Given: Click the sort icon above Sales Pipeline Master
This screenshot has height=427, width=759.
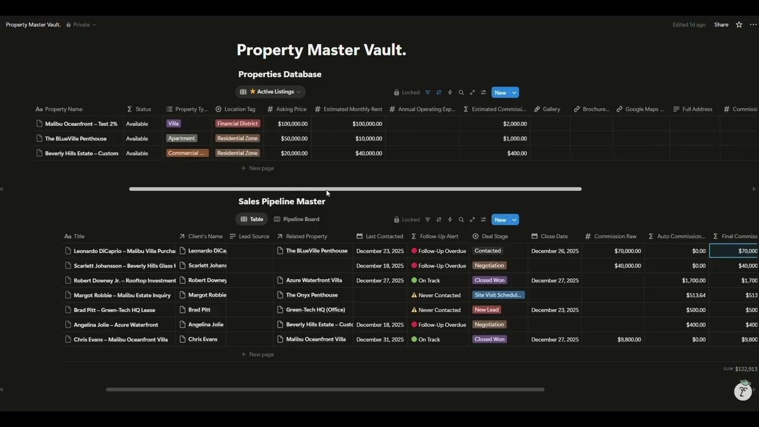Looking at the screenshot, I should (439, 219).
